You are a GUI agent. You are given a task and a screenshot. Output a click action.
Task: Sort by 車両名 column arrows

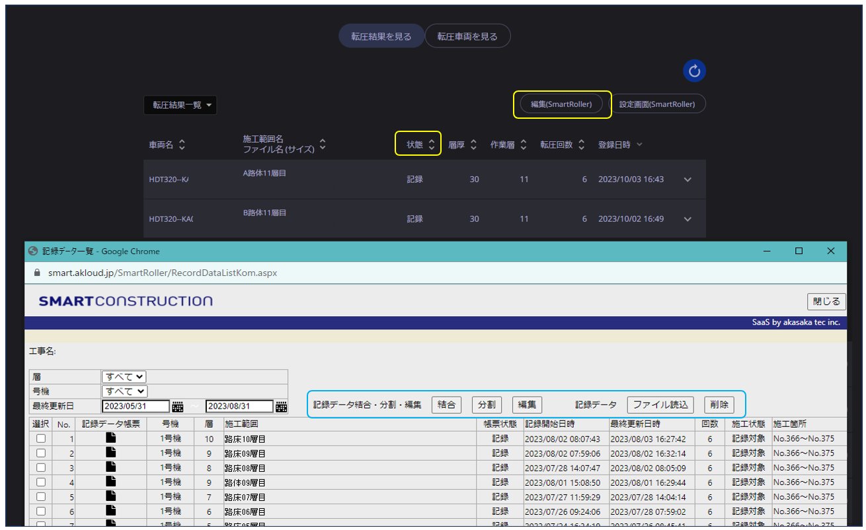[x=182, y=145]
